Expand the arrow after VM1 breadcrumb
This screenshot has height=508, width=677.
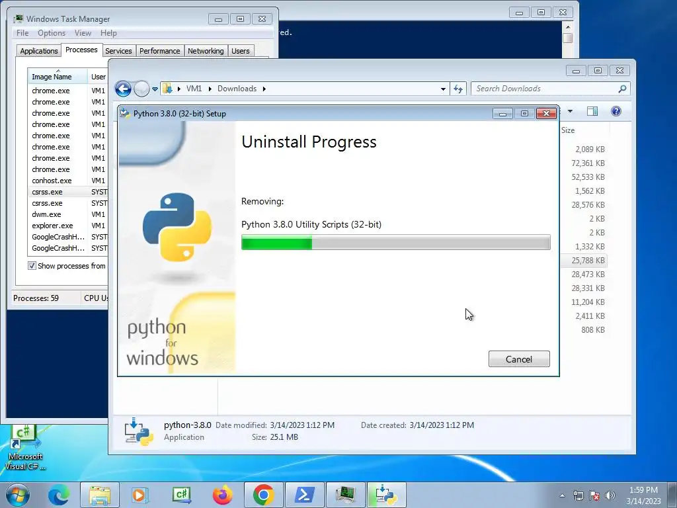point(210,89)
